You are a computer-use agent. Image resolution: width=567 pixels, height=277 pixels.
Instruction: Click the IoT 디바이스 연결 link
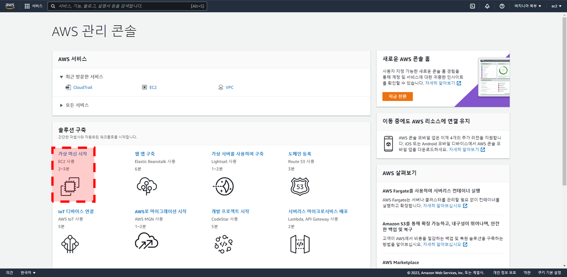tap(76, 212)
